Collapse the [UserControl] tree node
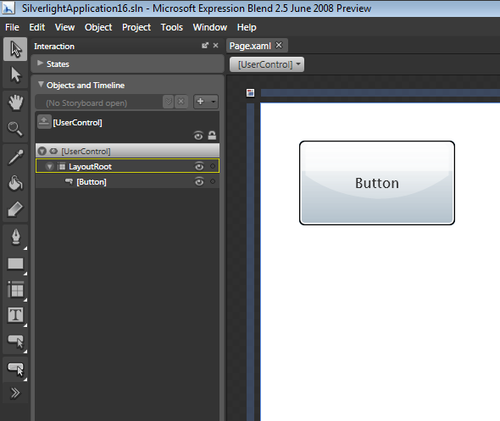Viewport: 500px width, 421px height. tap(42, 151)
